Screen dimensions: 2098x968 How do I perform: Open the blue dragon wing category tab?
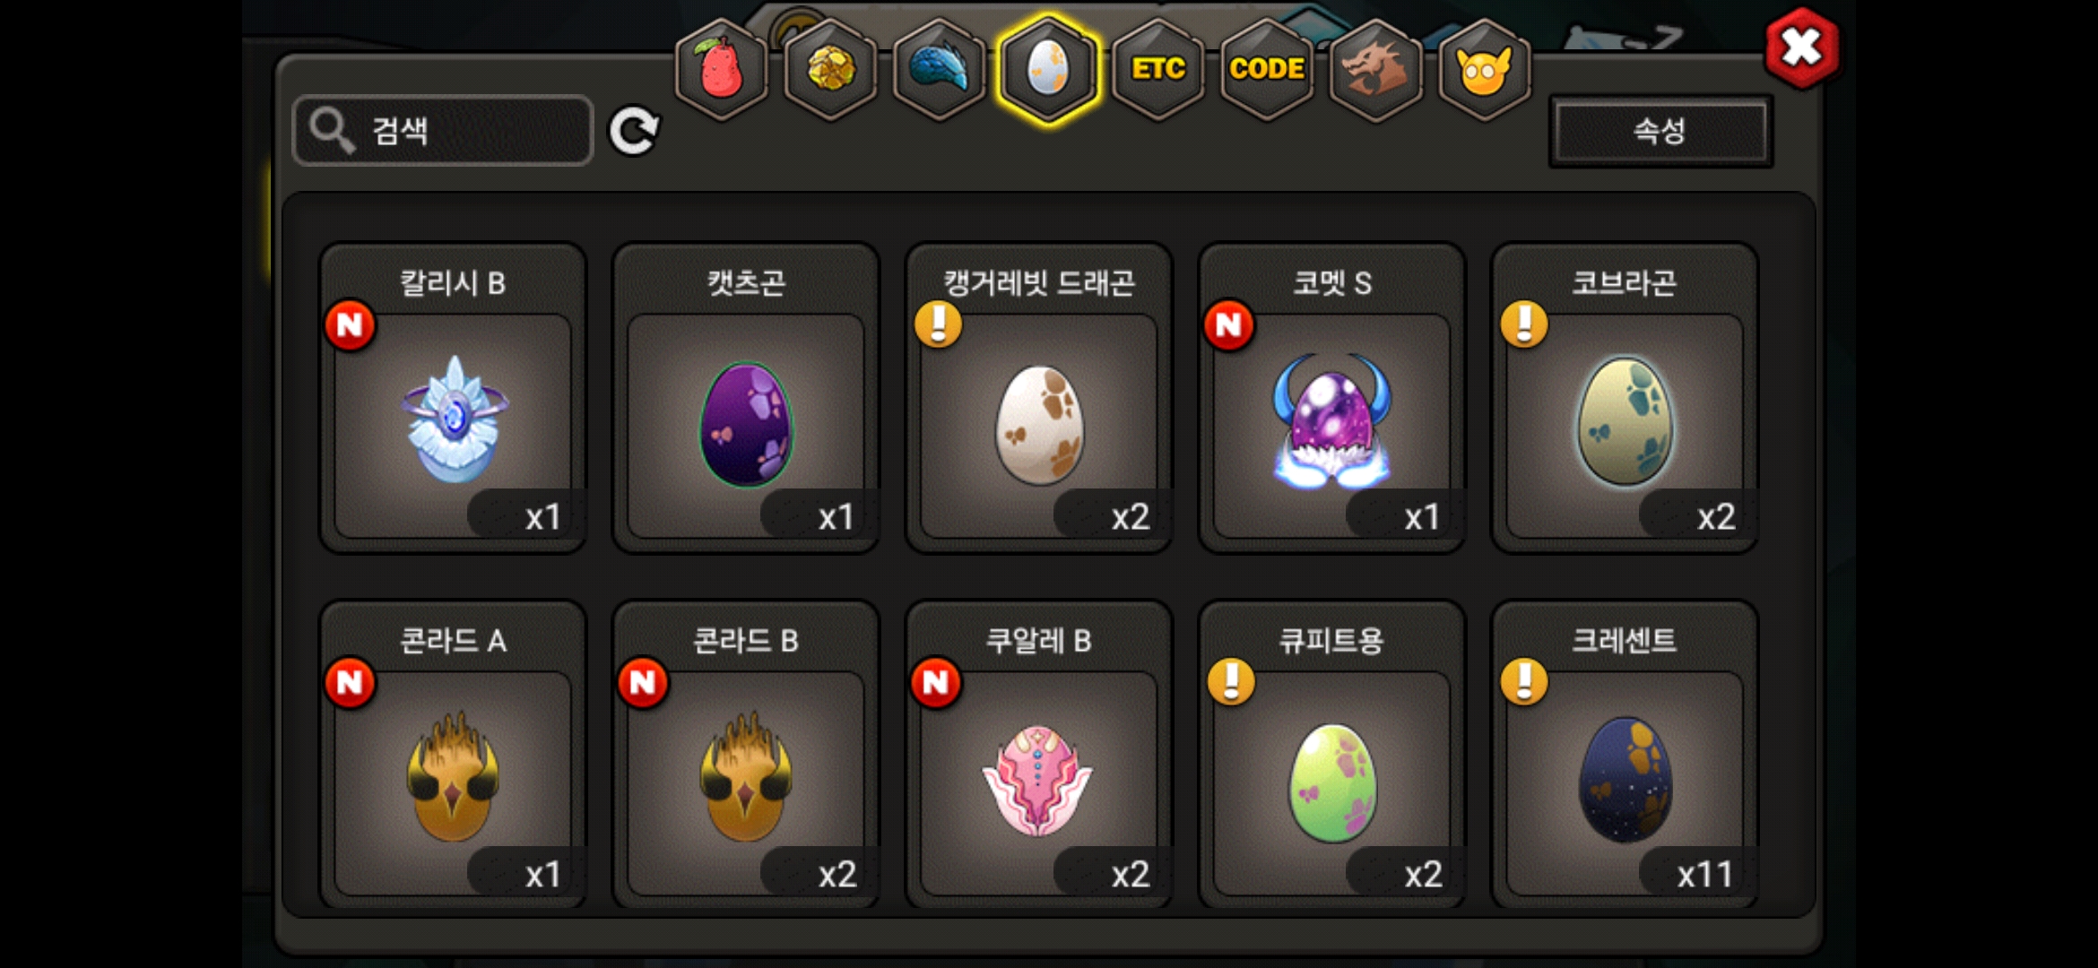pyautogui.click(x=940, y=70)
